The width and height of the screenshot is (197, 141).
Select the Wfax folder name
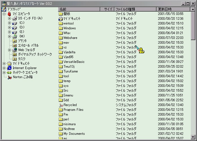67,33
